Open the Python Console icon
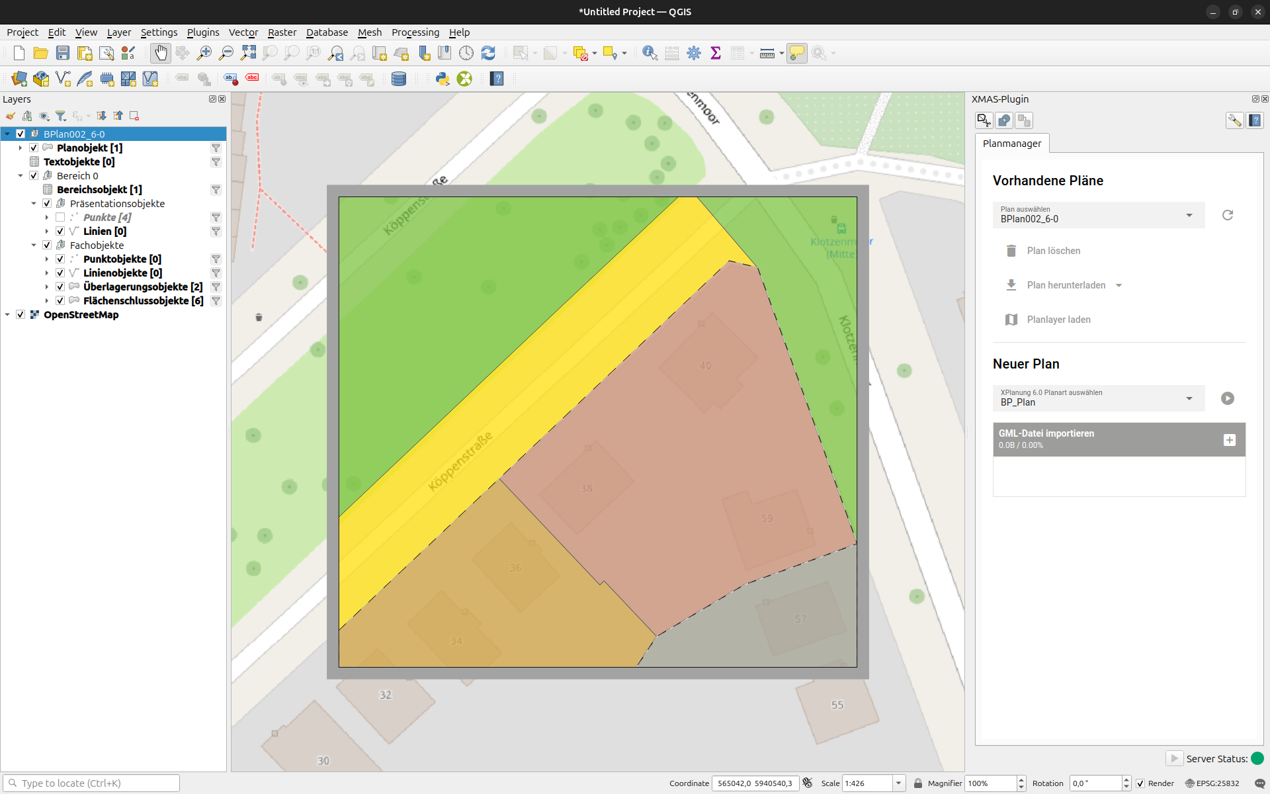 pyautogui.click(x=443, y=79)
